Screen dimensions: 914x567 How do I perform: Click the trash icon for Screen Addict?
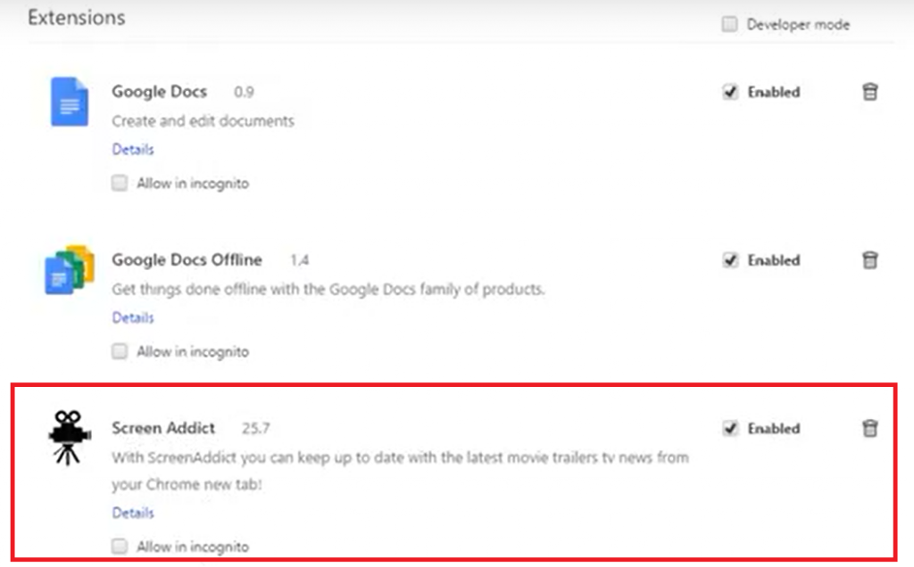pos(869,429)
